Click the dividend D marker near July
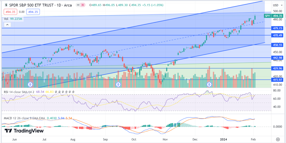286x143 pixels. [x=30, y=84]
